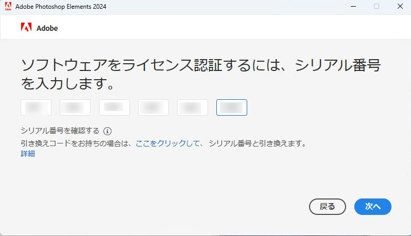
Task: Open the 詳細 details link
Action: click(x=28, y=154)
